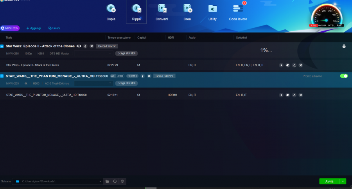
Task: Open Coda lavoro task queue
Action: (x=238, y=13)
